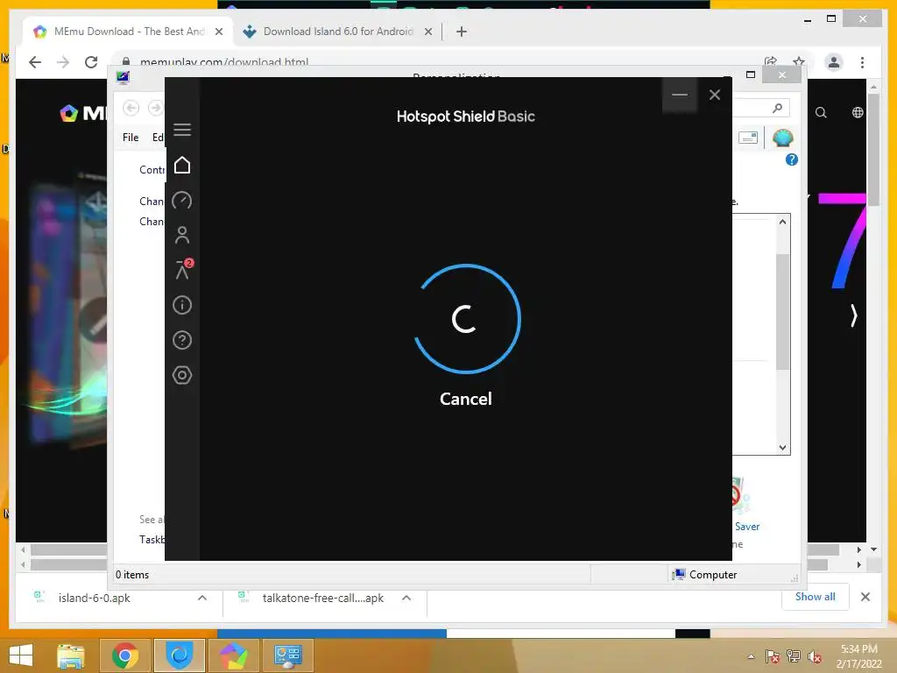Open the taskbar clock and date
Viewport: 897px width, 673px height.
point(858,656)
